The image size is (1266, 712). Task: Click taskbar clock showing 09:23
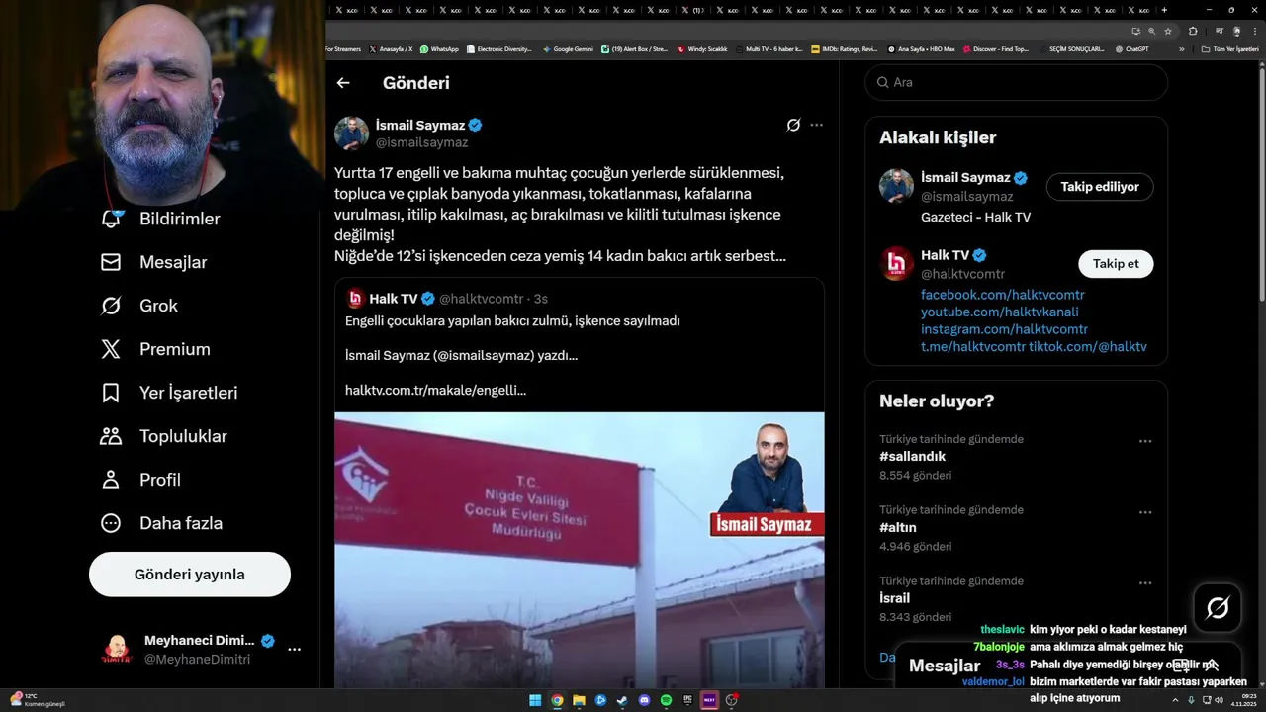pos(1243,700)
